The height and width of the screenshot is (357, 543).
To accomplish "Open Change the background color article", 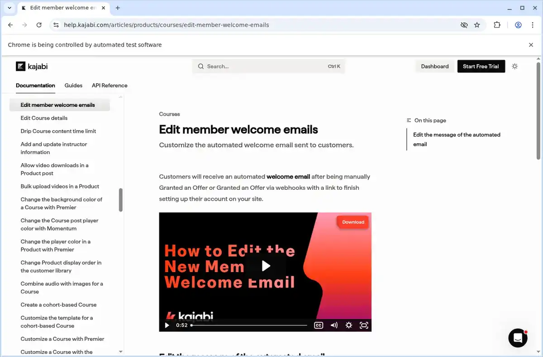I will pyautogui.click(x=62, y=203).
